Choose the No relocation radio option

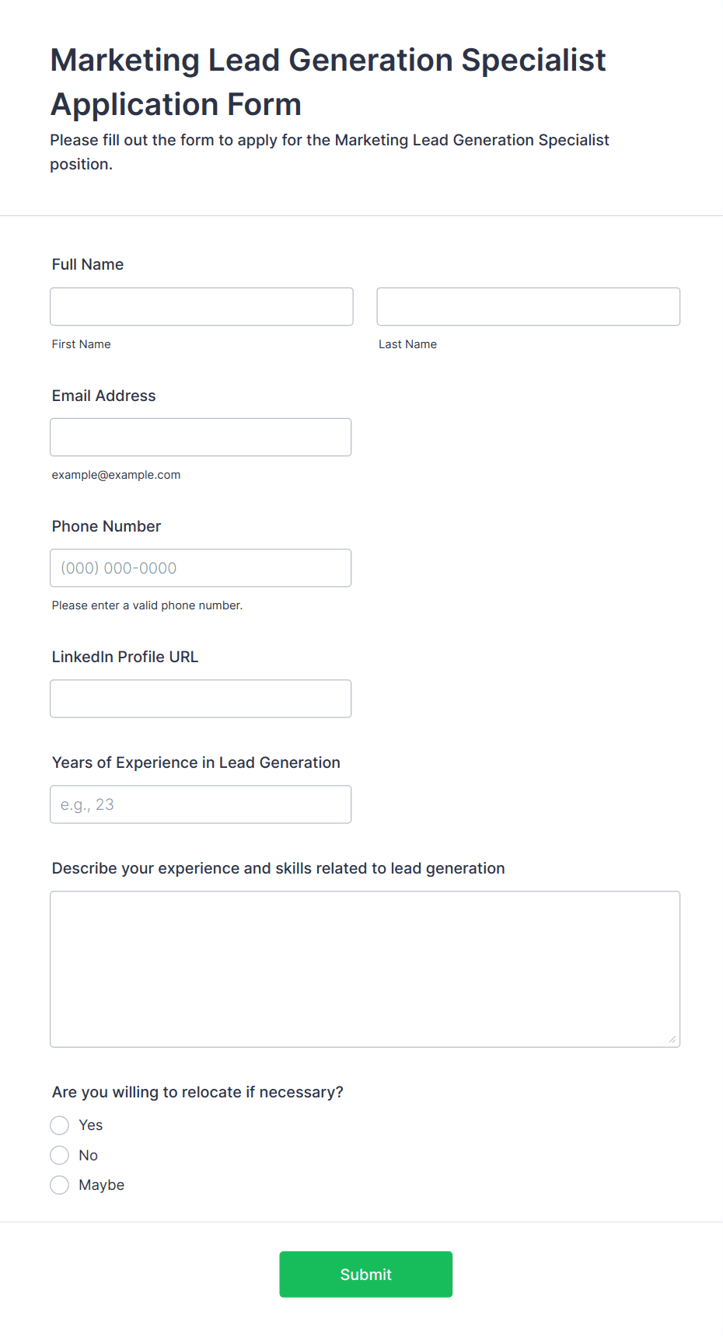(x=60, y=1155)
